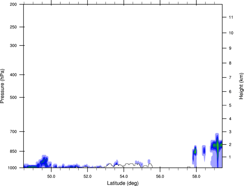
Task: Click the 10 km height label
Action: 231,33
